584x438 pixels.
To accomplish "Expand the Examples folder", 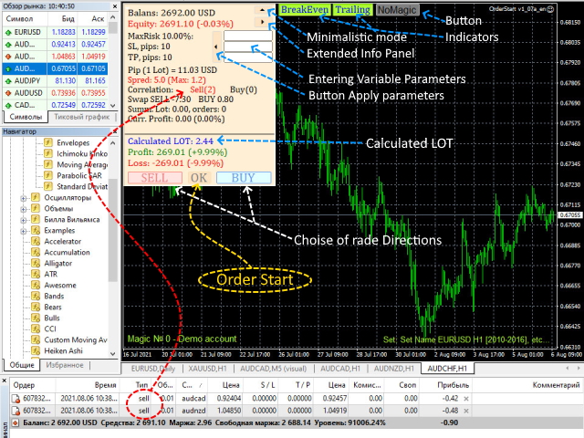I will click(x=24, y=231).
